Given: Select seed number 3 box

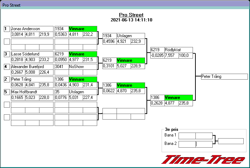Looking at the screenshot, I should [7, 54].
